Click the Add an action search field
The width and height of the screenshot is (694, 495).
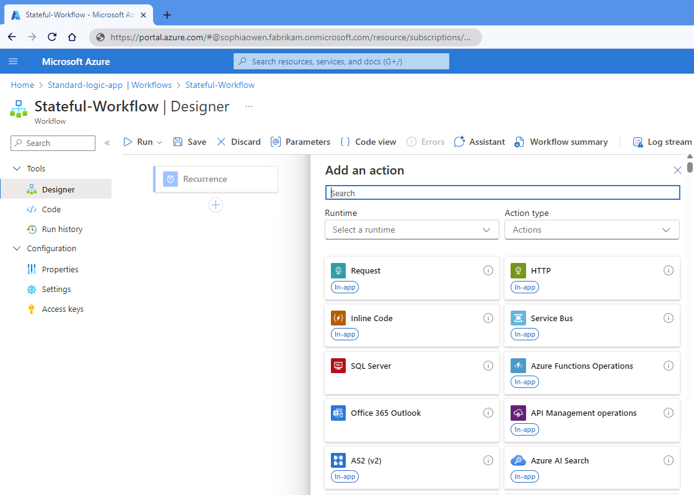(x=503, y=193)
